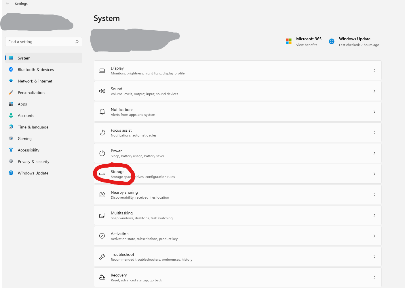
Task: Select the Gaming sidebar icon
Action: (x=11, y=138)
